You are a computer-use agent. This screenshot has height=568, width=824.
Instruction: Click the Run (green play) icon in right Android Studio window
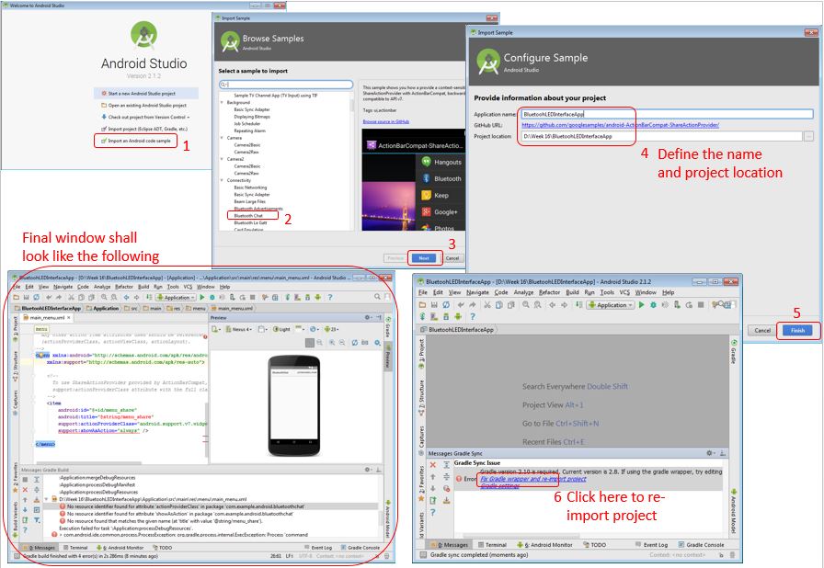[x=641, y=304]
